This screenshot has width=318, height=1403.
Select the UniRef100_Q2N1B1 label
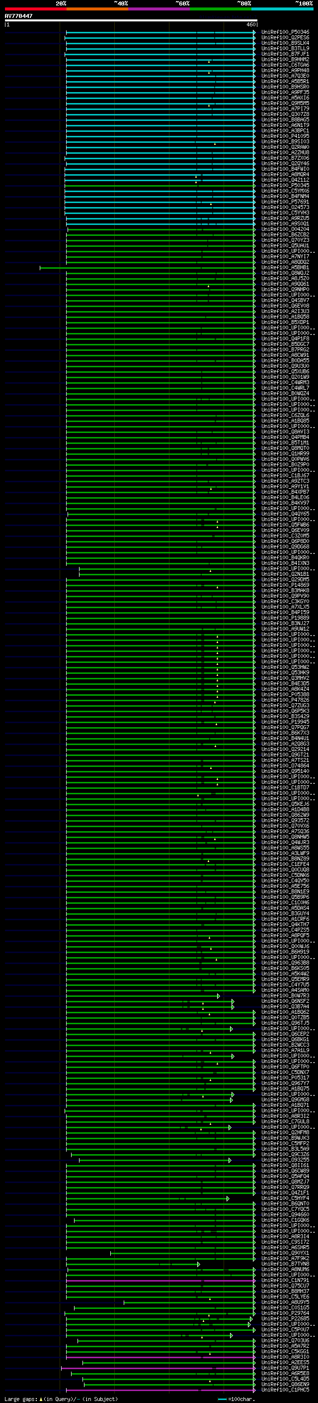tap(285, 574)
